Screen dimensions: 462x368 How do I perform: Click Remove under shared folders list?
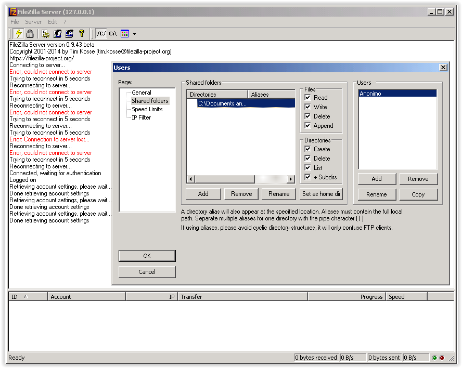tap(241, 194)
